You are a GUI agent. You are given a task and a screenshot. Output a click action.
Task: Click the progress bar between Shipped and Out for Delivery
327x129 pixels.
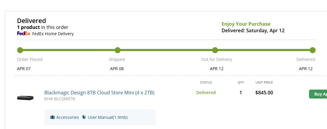coord(166,50)
